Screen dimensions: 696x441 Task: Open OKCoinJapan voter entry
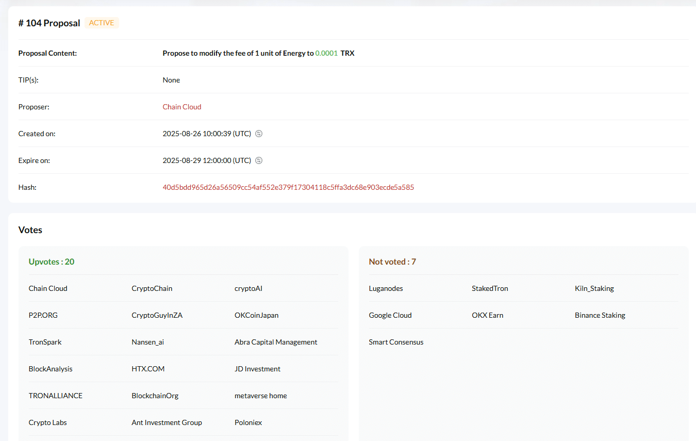point(256,315)
